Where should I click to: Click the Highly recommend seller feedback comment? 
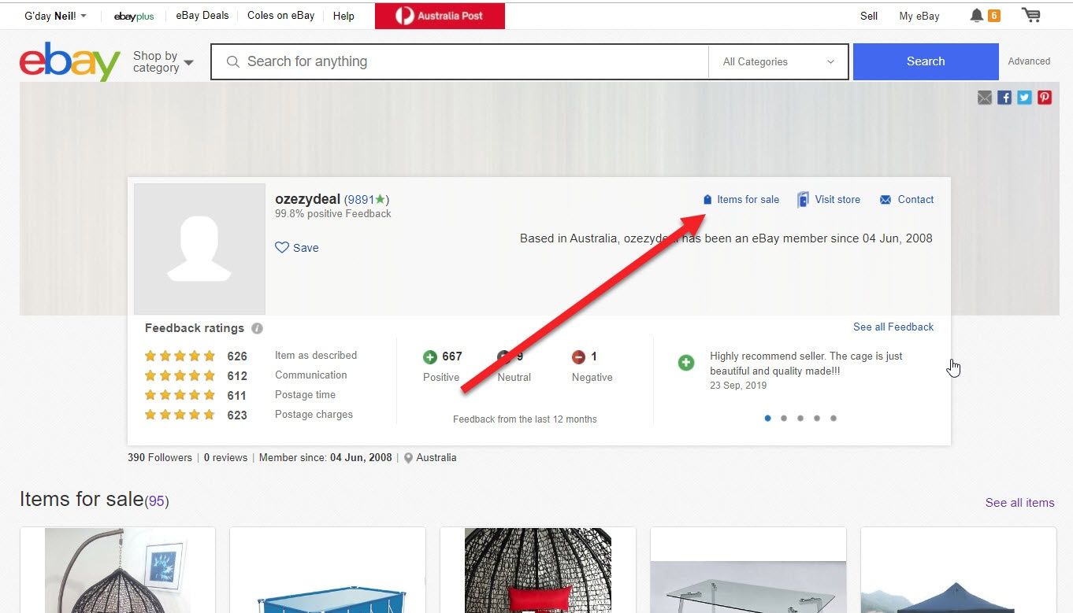pyautogui.click(x=806, y=364)
